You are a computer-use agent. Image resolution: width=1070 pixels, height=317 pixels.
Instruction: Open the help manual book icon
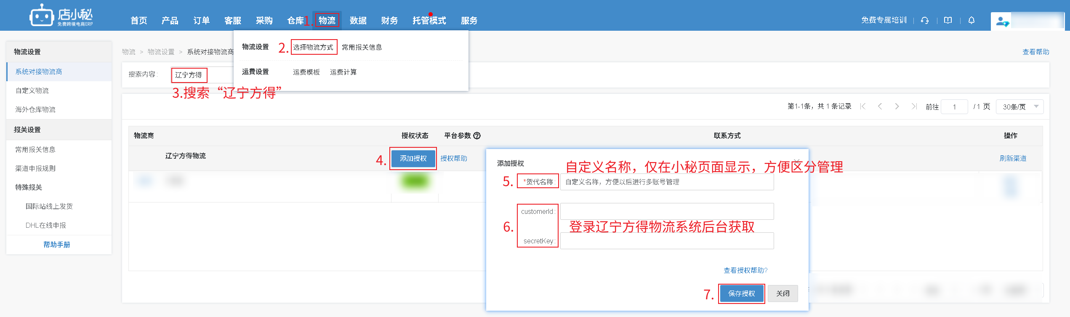pyautogui.click(x=948, y=20)
